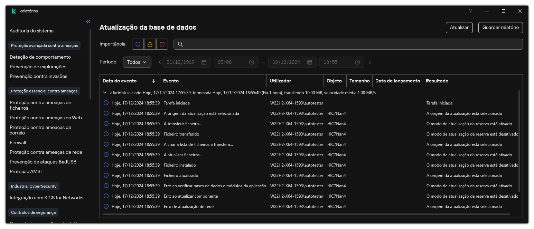This screenshot has width=534, height=229.
Task: Select the Firewall category in the sidebar
Action: point(18,142)
